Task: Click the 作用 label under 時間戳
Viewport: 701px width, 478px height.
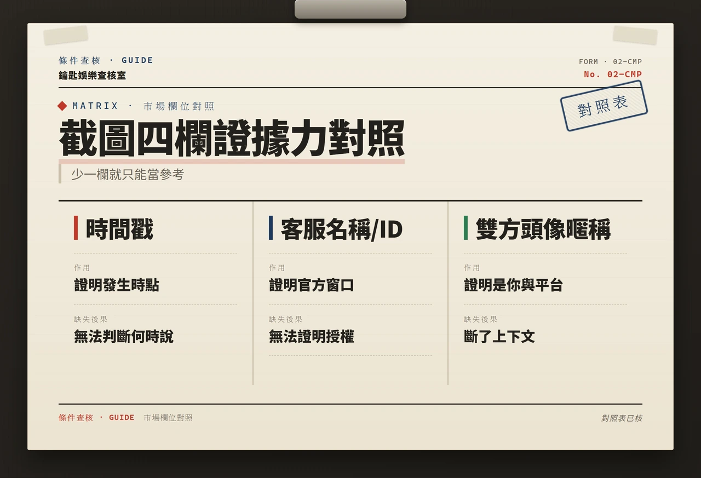Action: pyautogui.click(x=82, y=268)
